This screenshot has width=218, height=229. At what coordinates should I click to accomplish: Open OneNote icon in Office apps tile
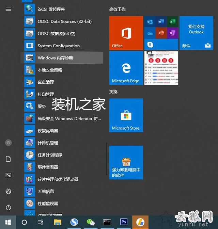(x=172, y=33)
